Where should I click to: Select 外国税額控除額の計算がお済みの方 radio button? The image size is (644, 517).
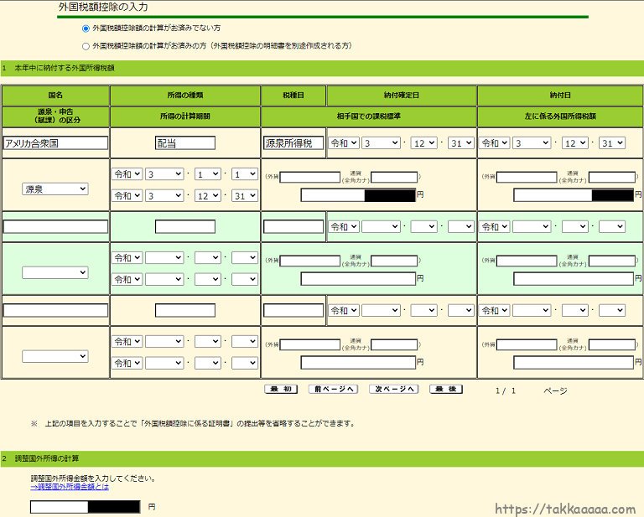coord(86,46)
